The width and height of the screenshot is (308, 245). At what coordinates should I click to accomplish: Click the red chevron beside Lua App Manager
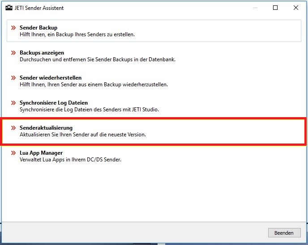pos(13,153)
